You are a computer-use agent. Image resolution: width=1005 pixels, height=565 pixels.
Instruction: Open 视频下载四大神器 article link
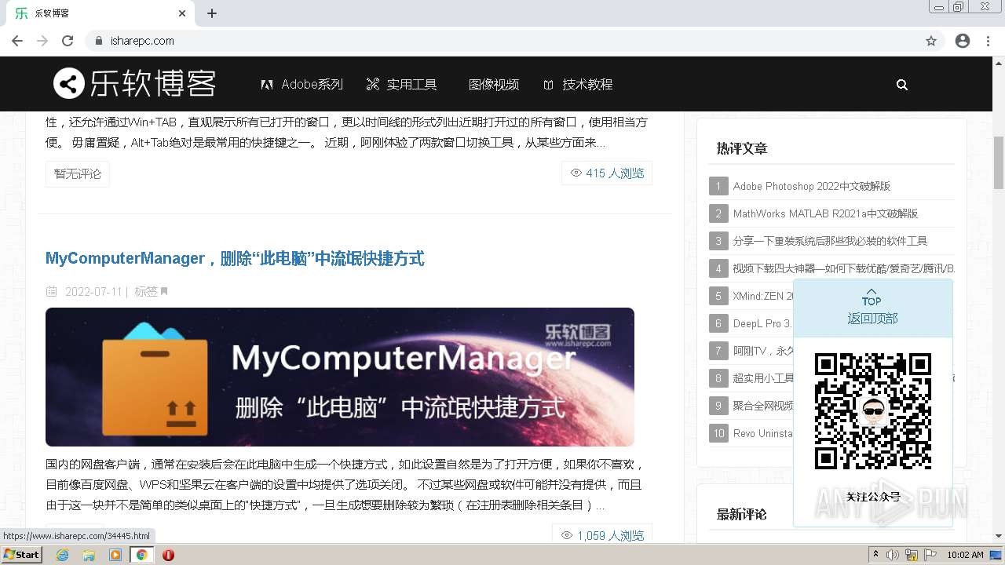(x=844, y=268)
